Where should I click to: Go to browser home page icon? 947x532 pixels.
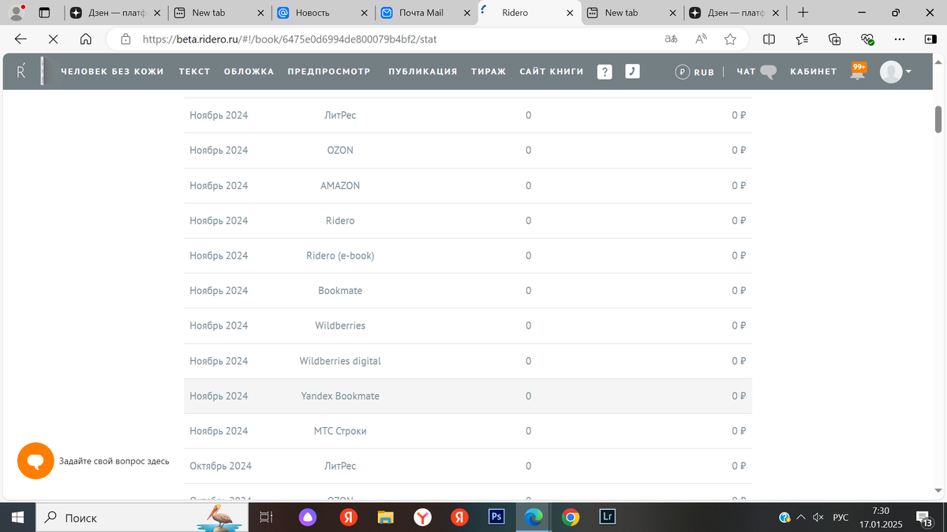[x=86, y=39]
